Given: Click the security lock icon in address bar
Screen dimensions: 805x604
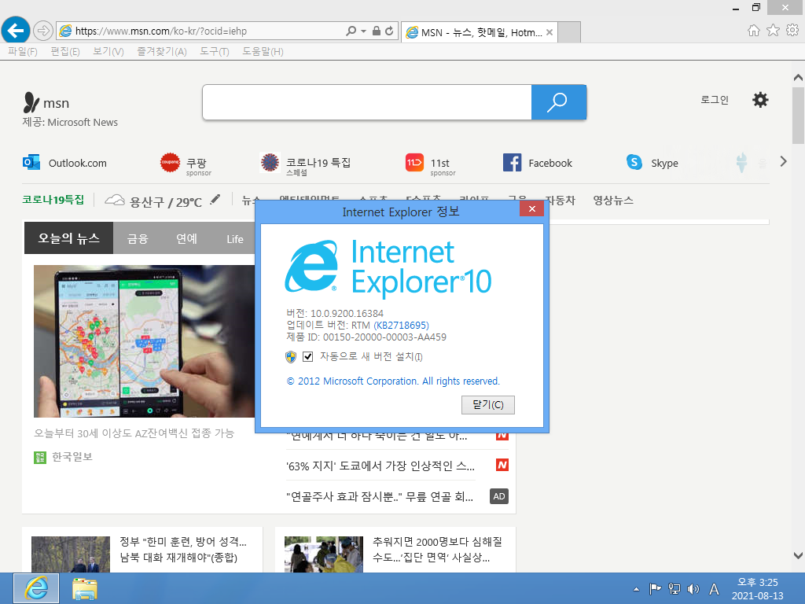Looking at the screenshot, I should pos(377,31).
